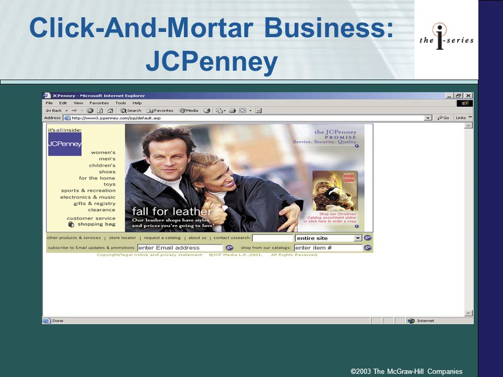Open the women's department link
The width and height of the screenshot is (503, 377).
click(103, 152)
